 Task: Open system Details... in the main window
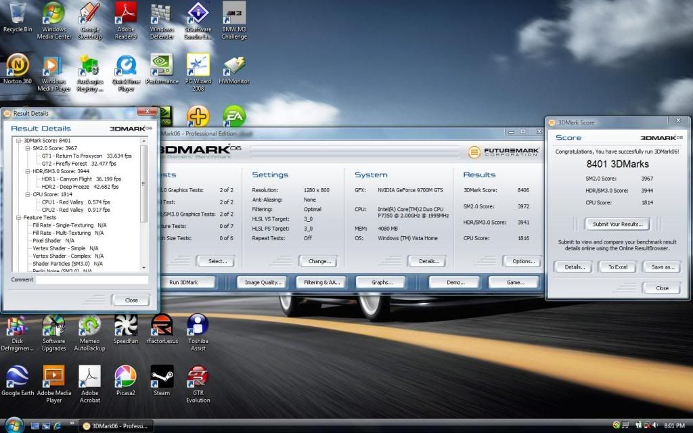pyautogui.click(x=428, y=262)
